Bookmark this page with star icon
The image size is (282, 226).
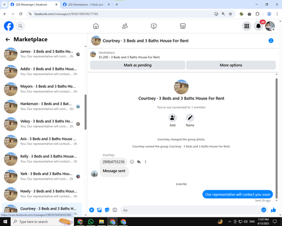pos(230,14)
